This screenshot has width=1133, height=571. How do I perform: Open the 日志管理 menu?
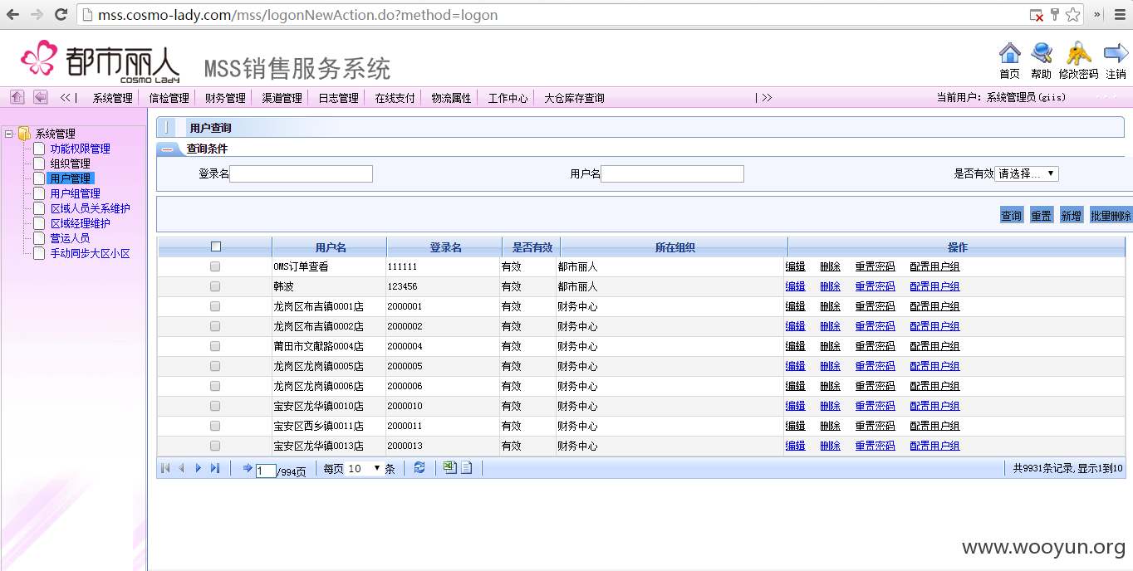(x=338, y=98)
